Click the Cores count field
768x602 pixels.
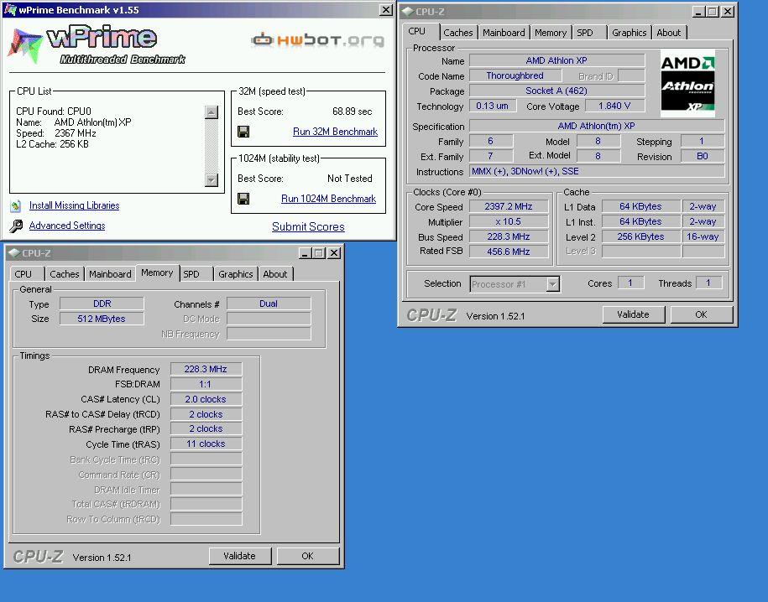point(630,283)
